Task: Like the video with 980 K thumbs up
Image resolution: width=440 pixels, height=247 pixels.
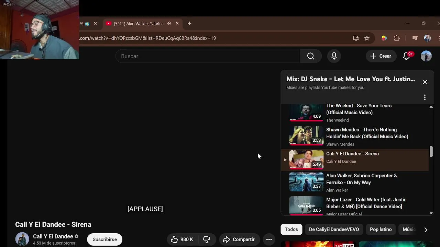Action: 182,239
